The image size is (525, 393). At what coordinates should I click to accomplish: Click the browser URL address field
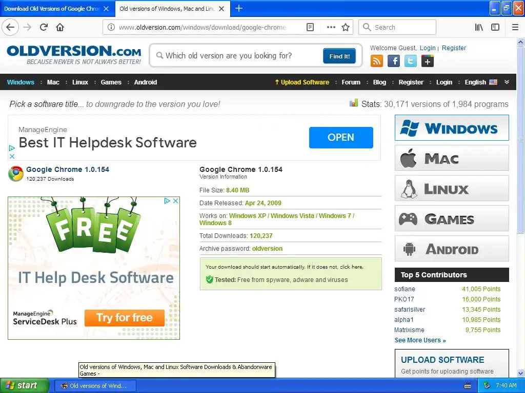(203, 27)
